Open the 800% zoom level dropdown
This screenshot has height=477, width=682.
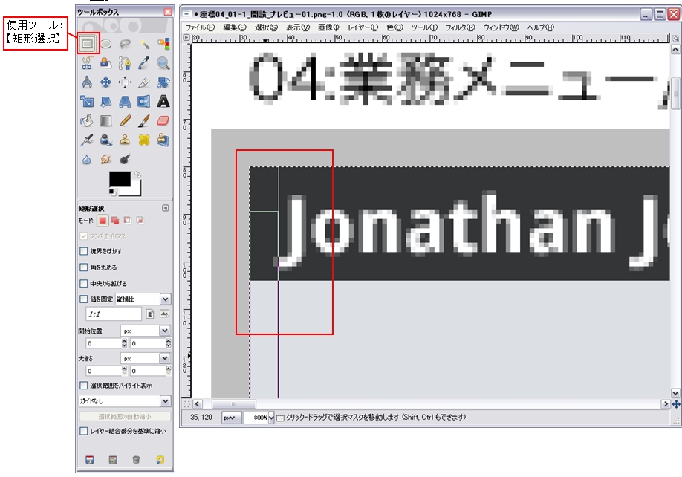pyautogui.click(x=270, y=418)
